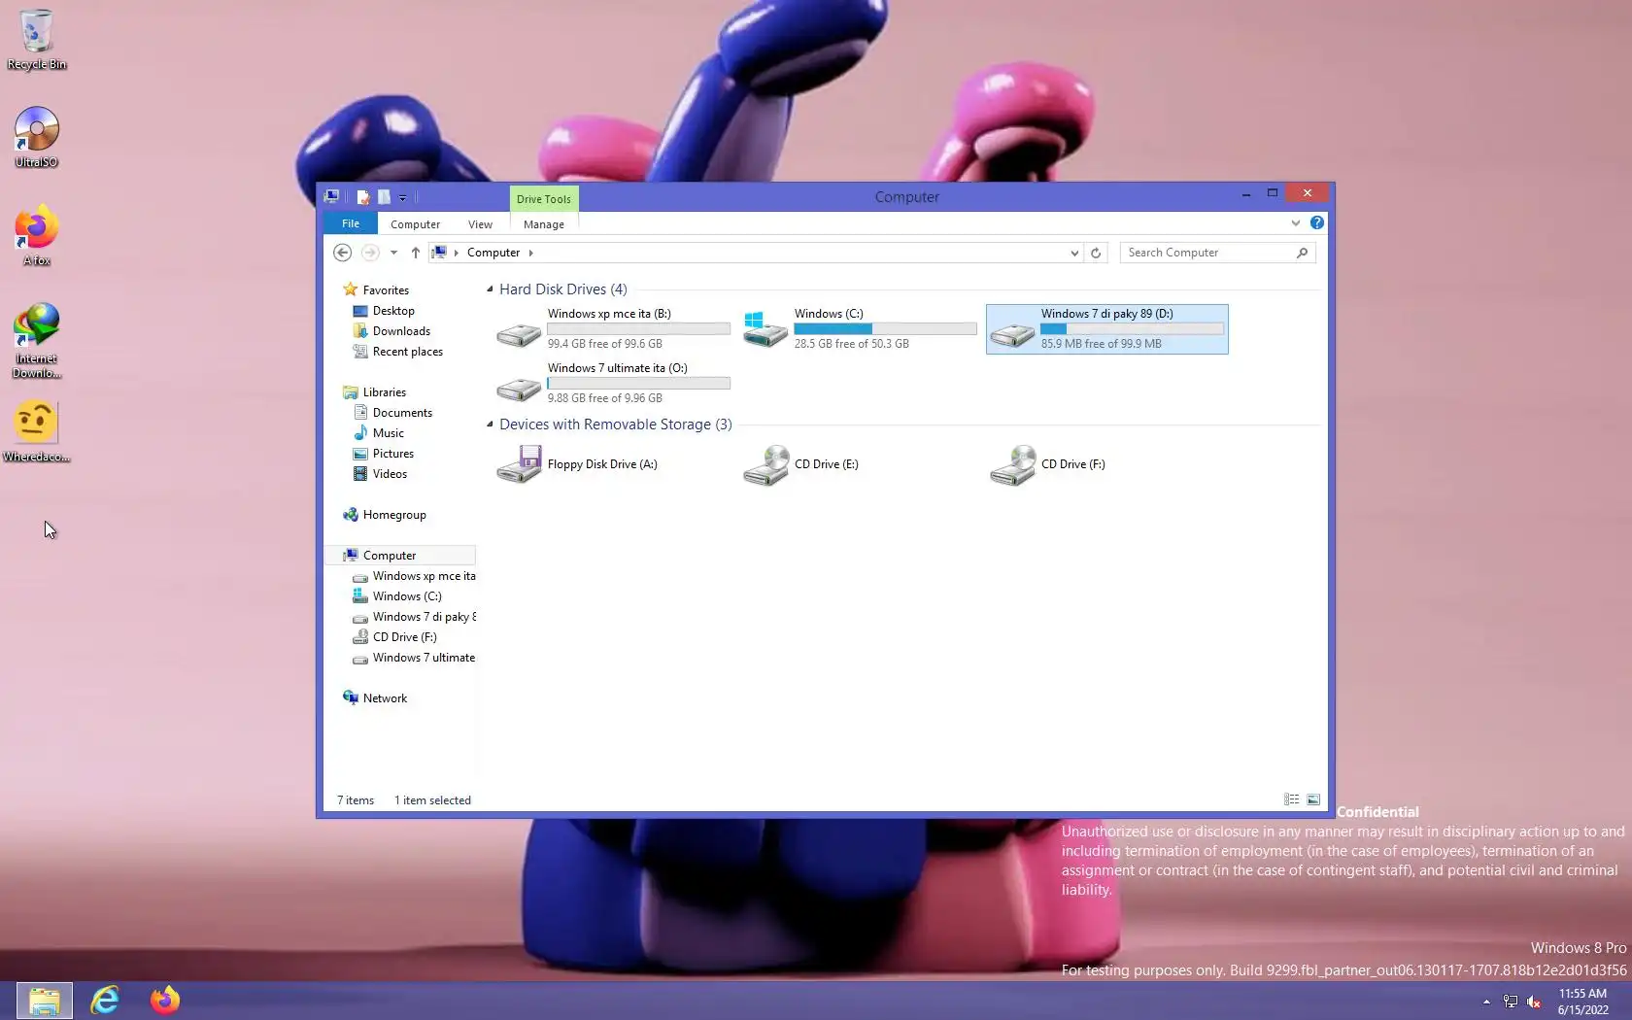This screenshot has height=1020, width=1632.
Task: Open the Customize Quick Access Toolbar dropdown
Action: (402, 198)
